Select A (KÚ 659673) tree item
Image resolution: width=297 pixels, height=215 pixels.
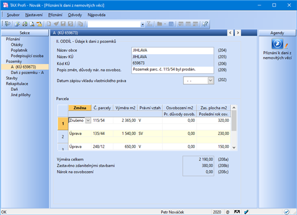[x=23, y=67]
